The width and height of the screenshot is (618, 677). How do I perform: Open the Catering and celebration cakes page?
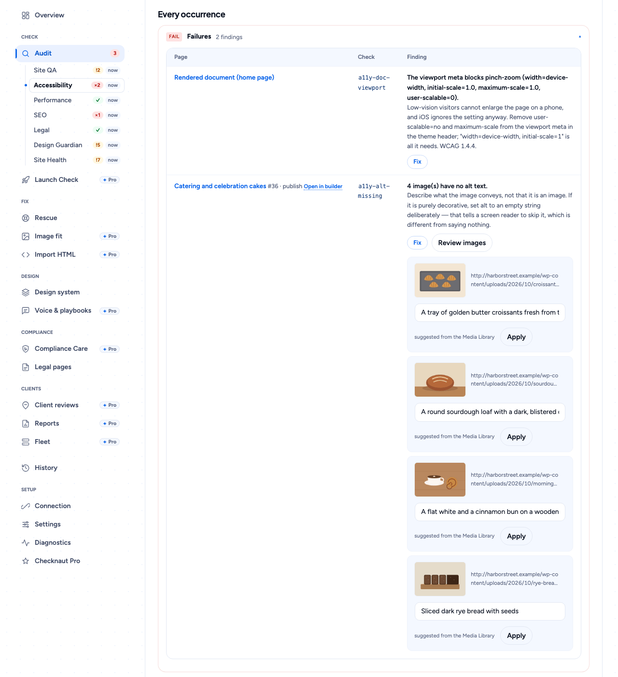tap(220, 186)
